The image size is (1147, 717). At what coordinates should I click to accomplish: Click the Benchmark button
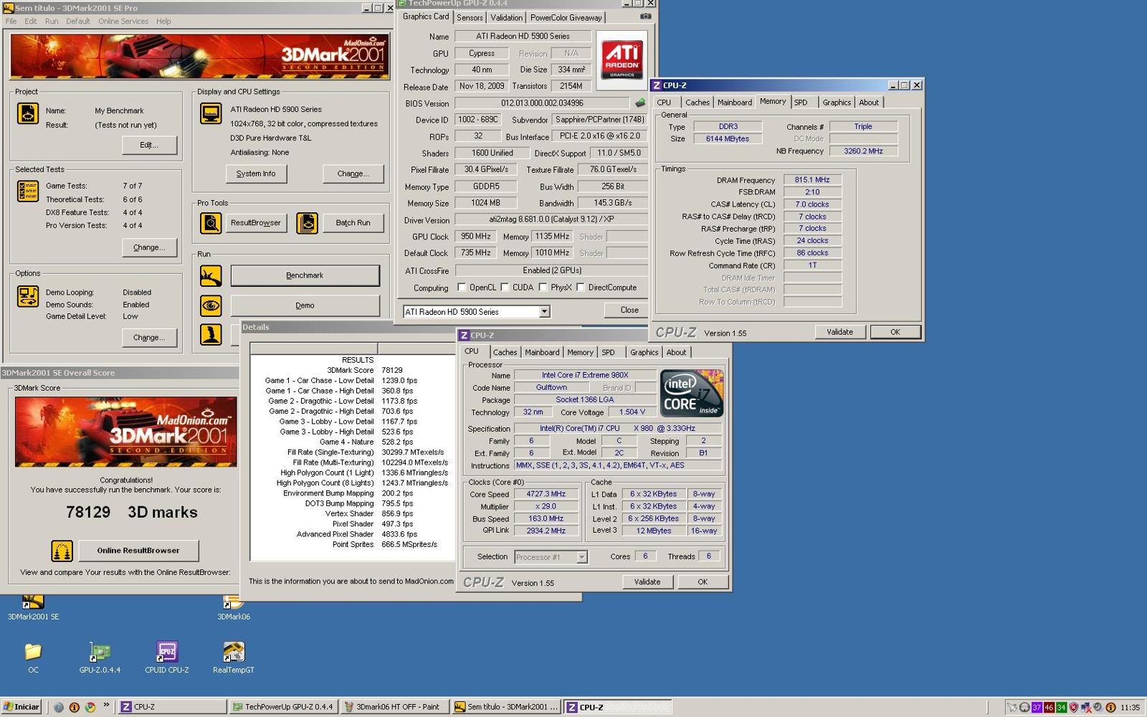(x=305, y=275)
